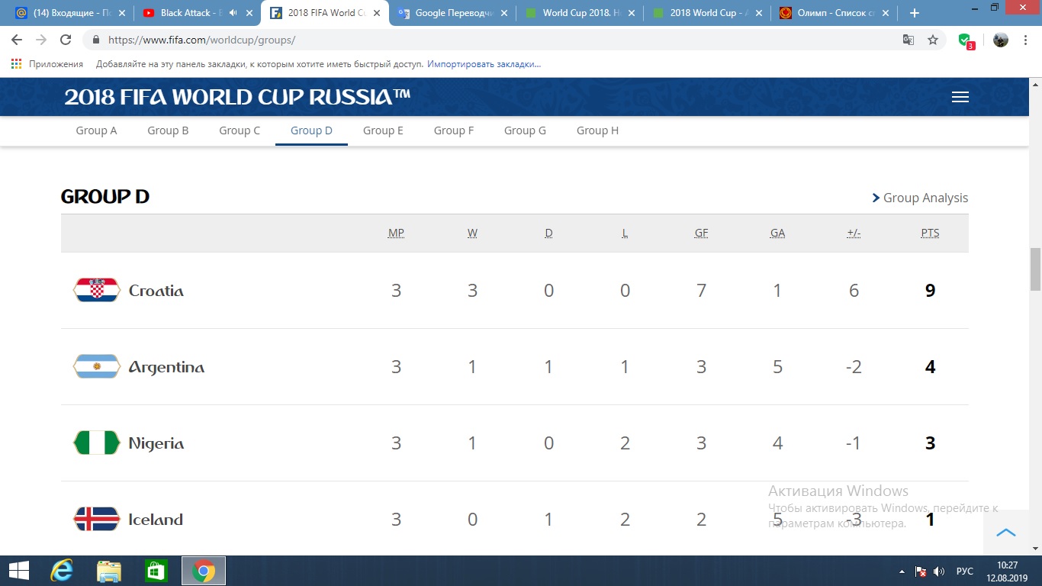Click the Nigeria flag icon

tap(96, 443)
